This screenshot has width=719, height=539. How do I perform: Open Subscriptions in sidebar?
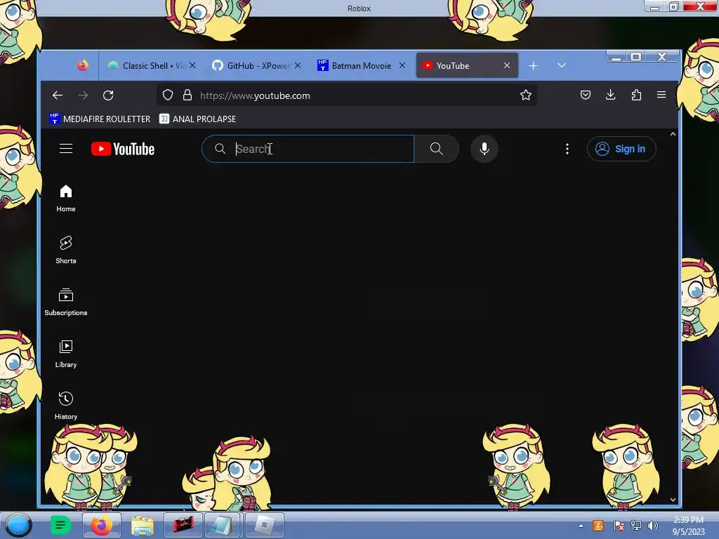[66, 302]
